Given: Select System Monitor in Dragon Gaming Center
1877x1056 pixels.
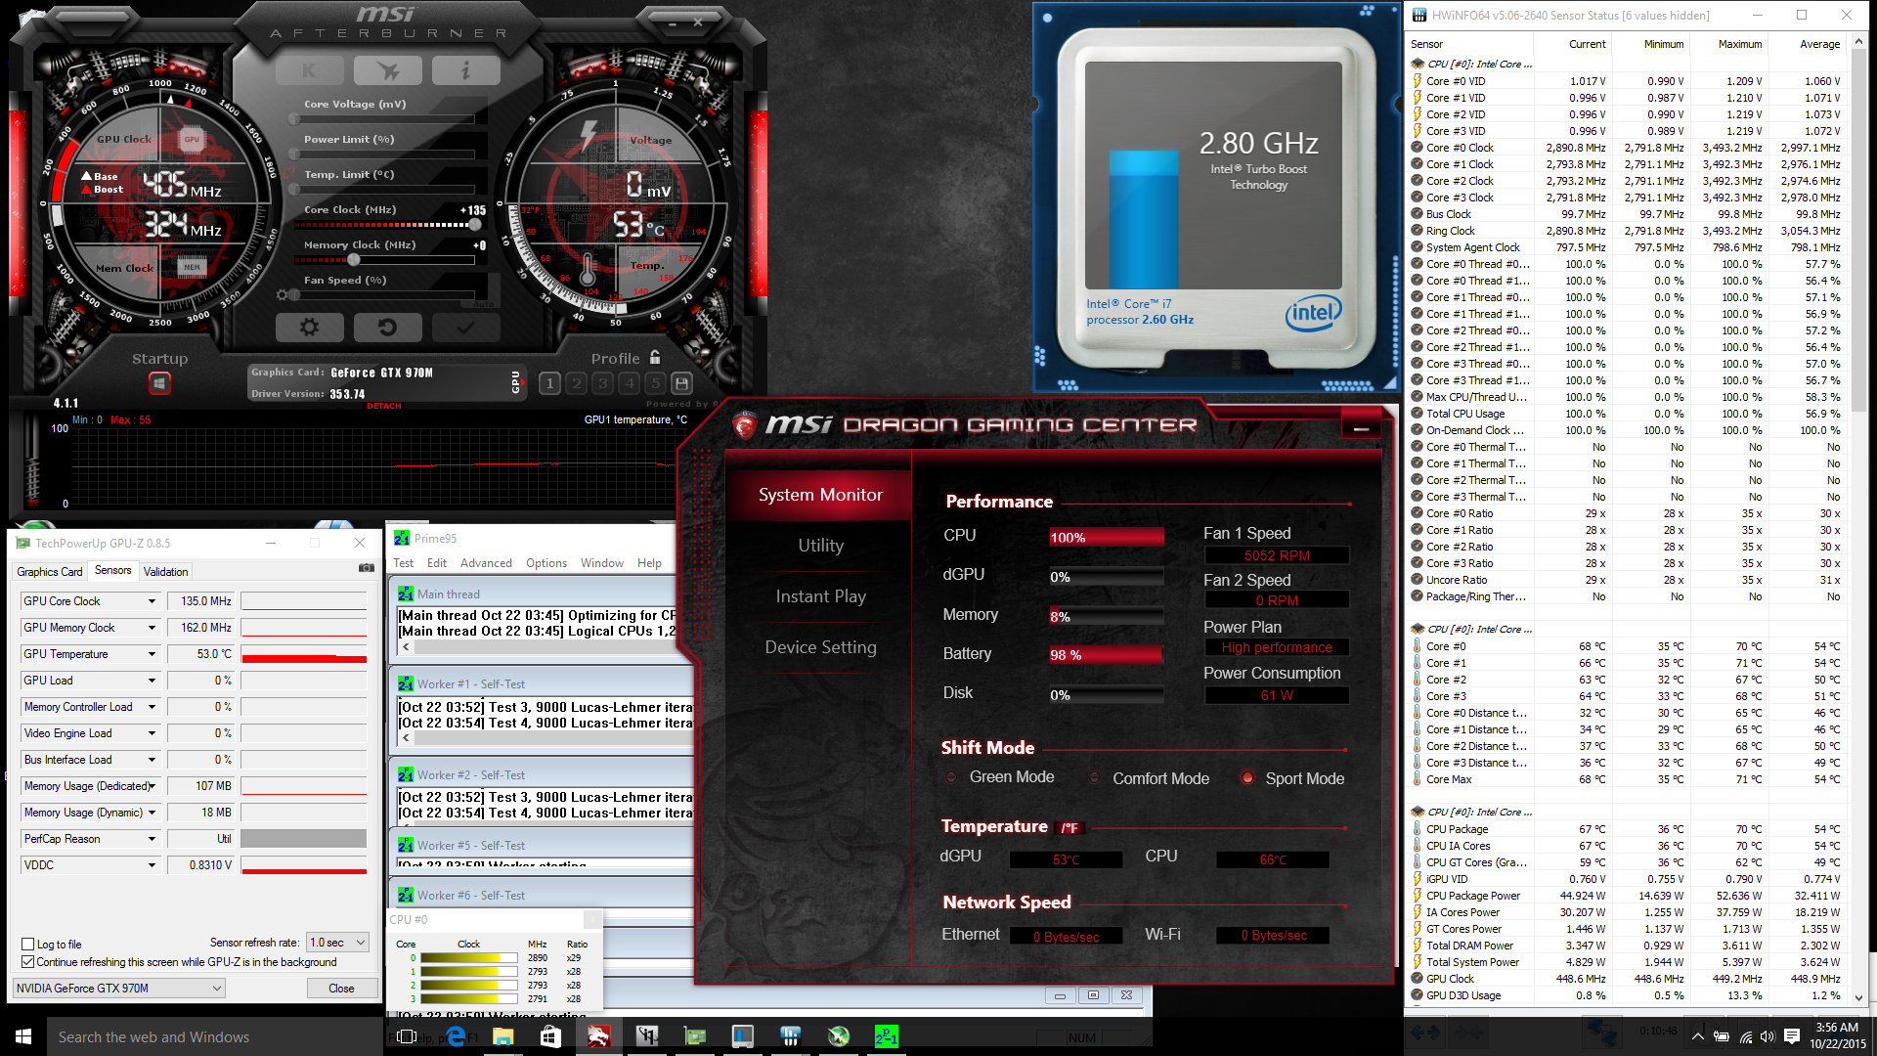Looking at the screenshot, I should click(x=820, y=495).
